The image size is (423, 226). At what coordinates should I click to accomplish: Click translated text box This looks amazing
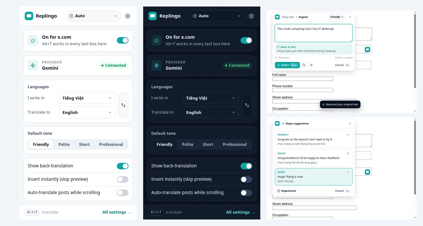314,33
